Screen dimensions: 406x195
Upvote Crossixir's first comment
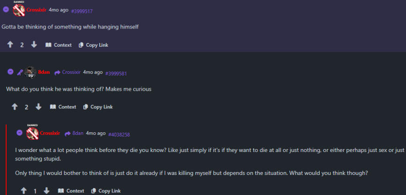(10, 45)
